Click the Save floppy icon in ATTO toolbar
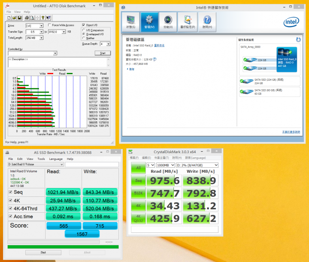 click(x=19, y=18)
